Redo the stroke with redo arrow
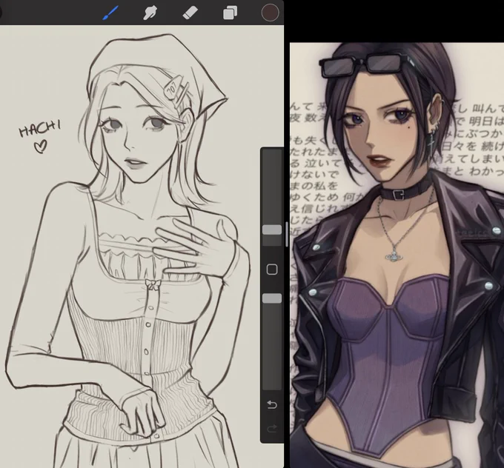Screen dimensions: 504x468 pyautogui.click(x=272, y=429)
